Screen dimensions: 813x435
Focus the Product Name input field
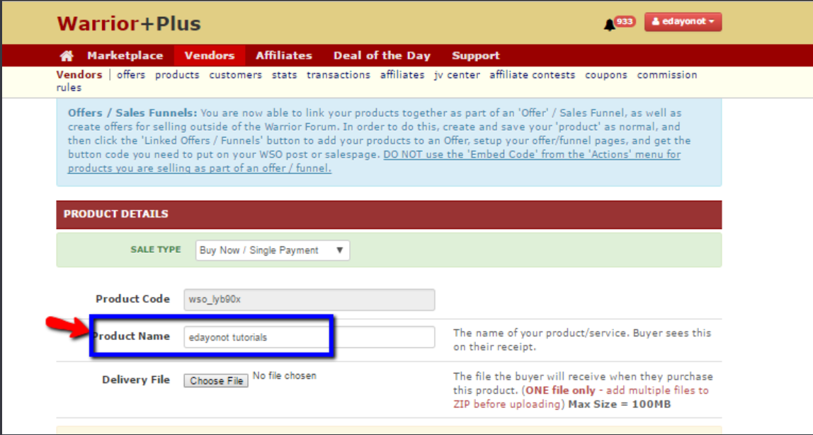point(309,337)
